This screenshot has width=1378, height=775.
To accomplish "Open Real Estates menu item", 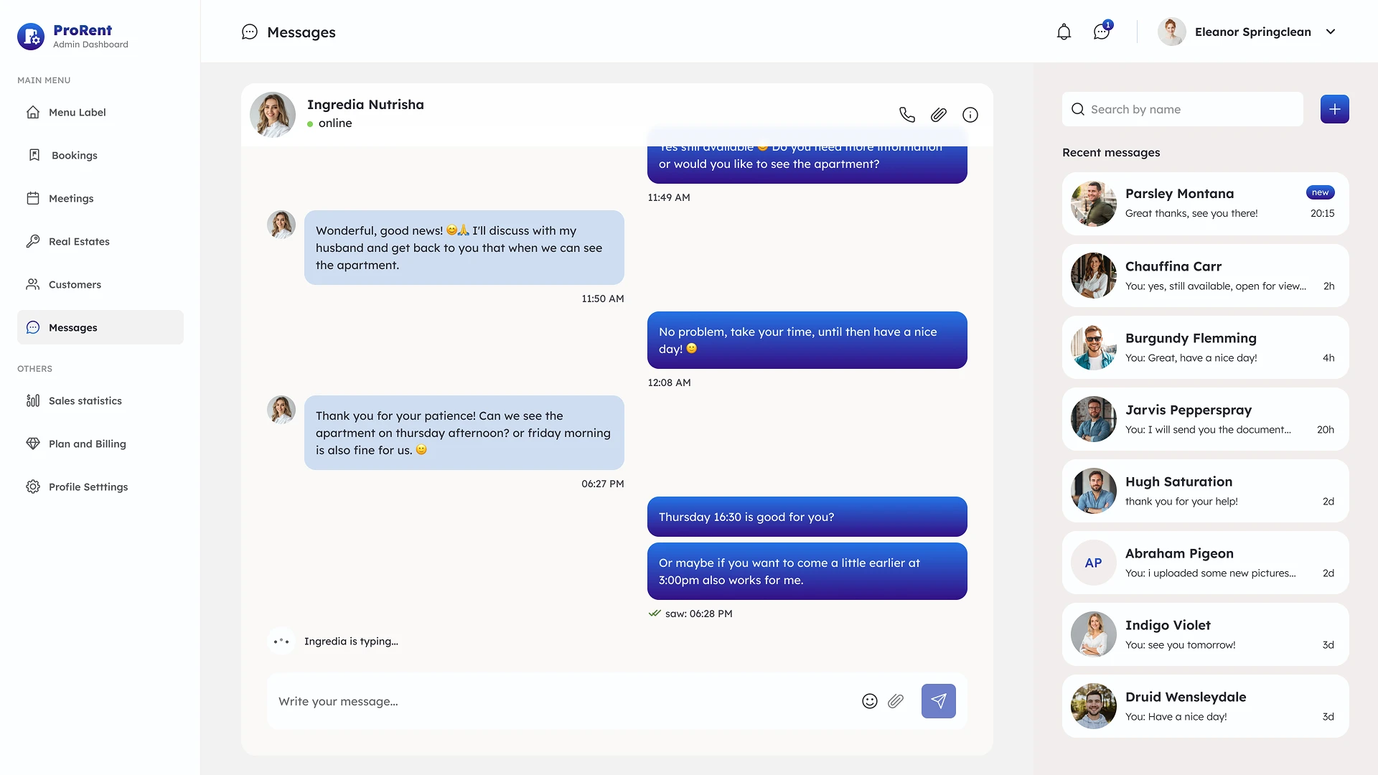I will coord(79,241).
